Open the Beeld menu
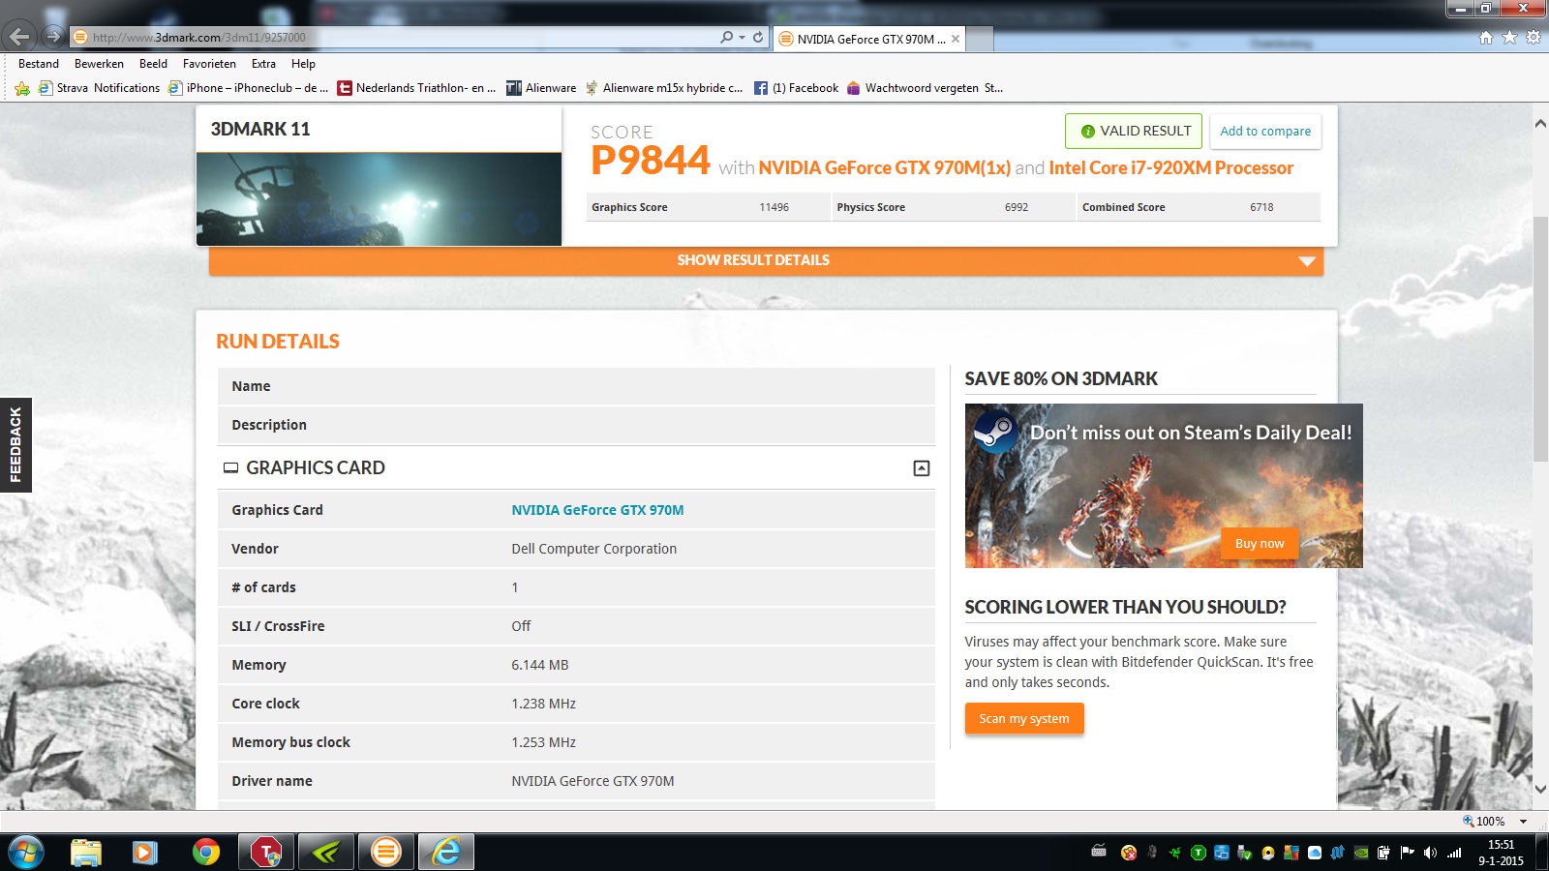The height and width of the screenshot is (871, 1549). tap(153, 63)
